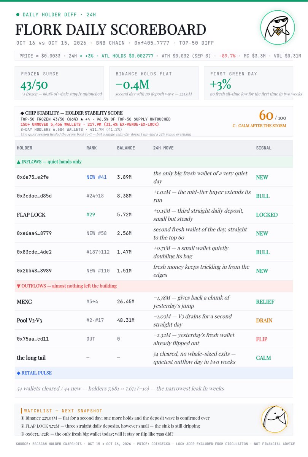
Task: Open the FROZEN SURGE 43/50 card
Action: click(x=59, y=83)
